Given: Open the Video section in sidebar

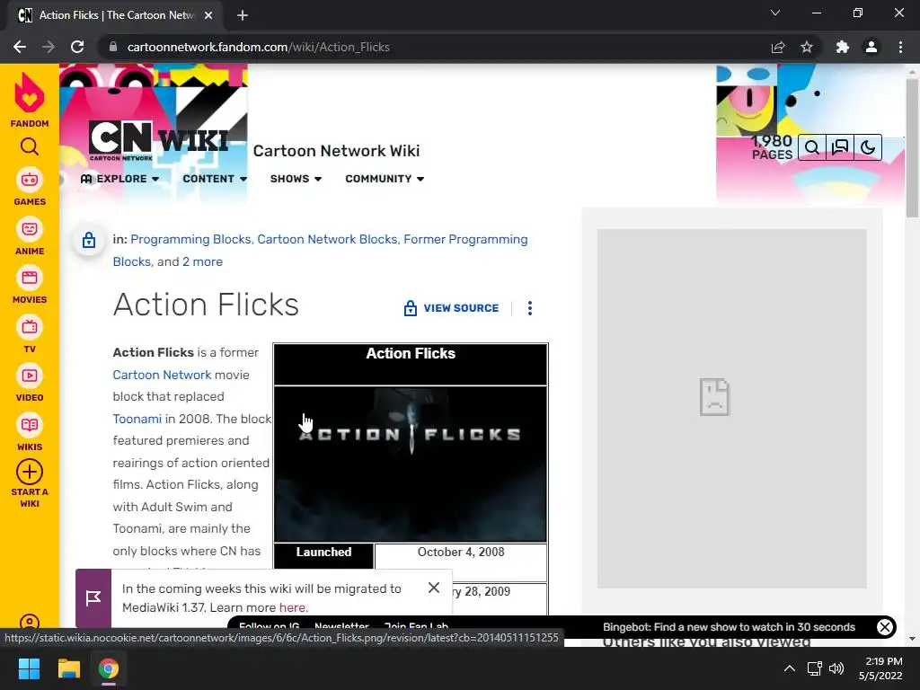Looking at the screenshot, I should tap(30, 384).
